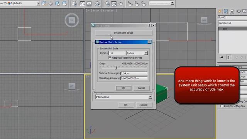
Task: Click help question mark on Units Setup dialog
Action: click(x=150, y=25)
